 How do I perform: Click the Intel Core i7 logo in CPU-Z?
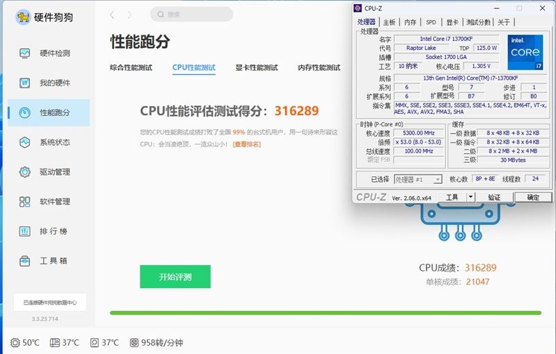point(525,52)
